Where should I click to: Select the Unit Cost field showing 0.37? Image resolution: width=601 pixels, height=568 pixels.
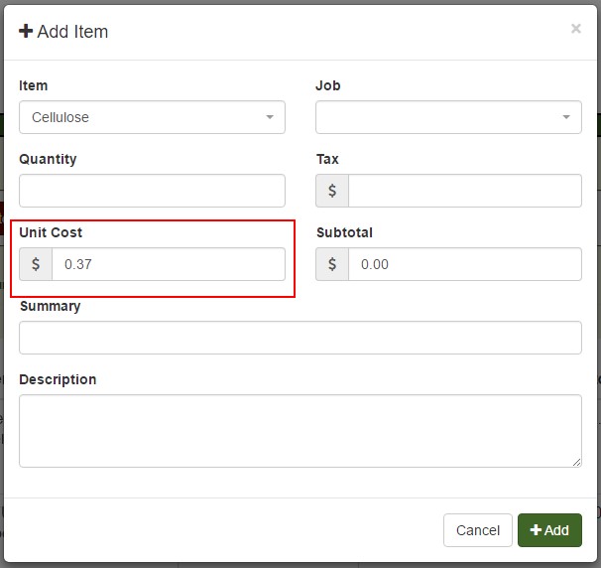(x=168, y=264)
